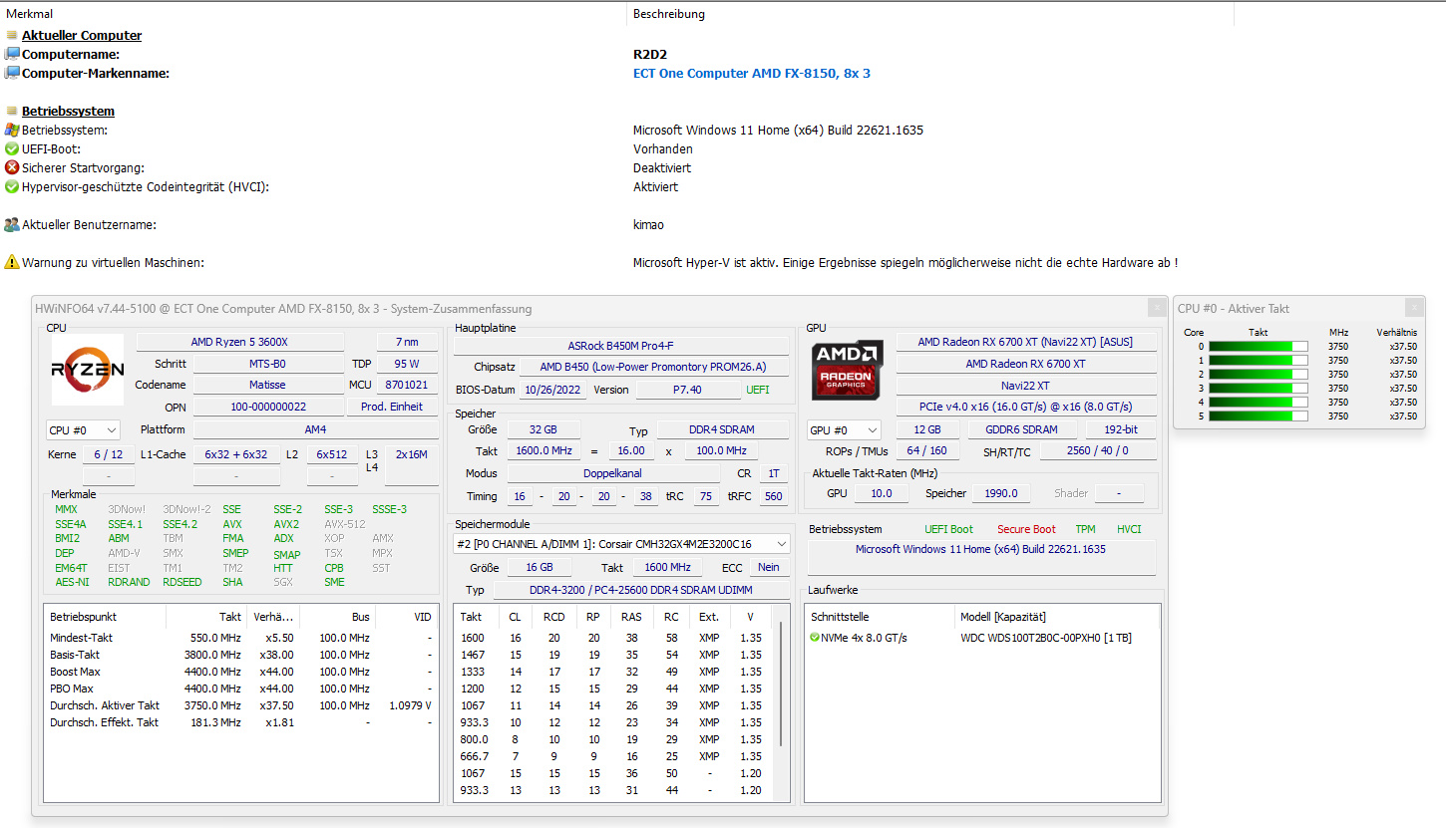Click the Core 5 clock progress bar
Viewport: 1446px width, 828px height.
[1259, 416]
